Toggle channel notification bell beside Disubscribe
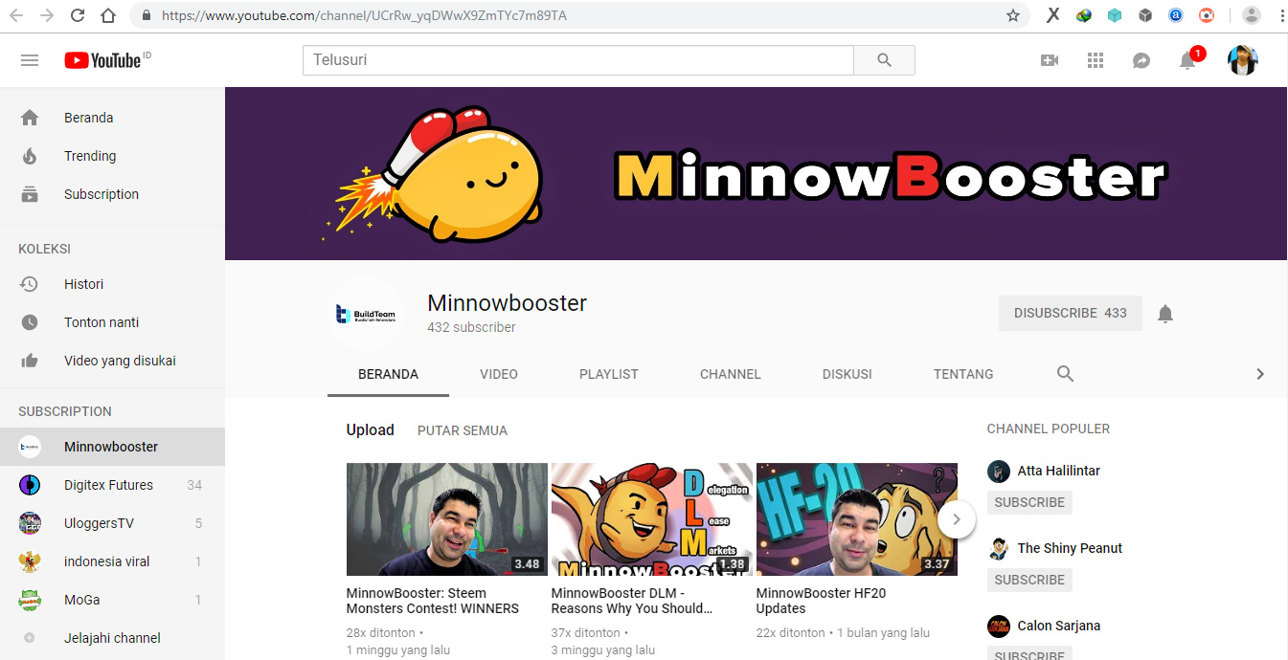The width and height of the screenshot is (1288, 660). point(1165,314)
